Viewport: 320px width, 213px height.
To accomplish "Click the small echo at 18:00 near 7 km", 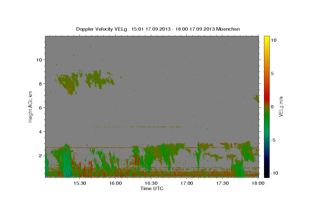I will [256, 99].
